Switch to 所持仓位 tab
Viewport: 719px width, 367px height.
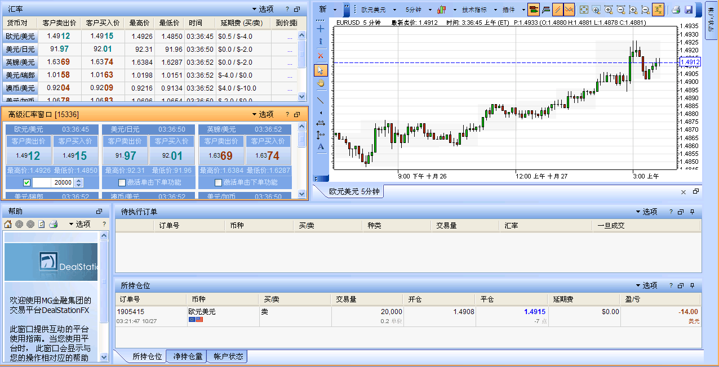click(147, 356)
